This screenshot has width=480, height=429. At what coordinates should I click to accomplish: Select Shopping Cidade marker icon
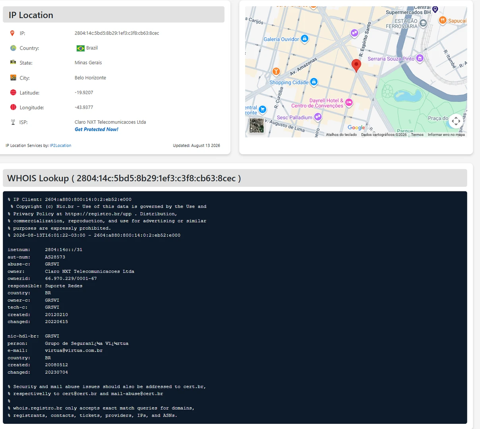tap(314, 82)
